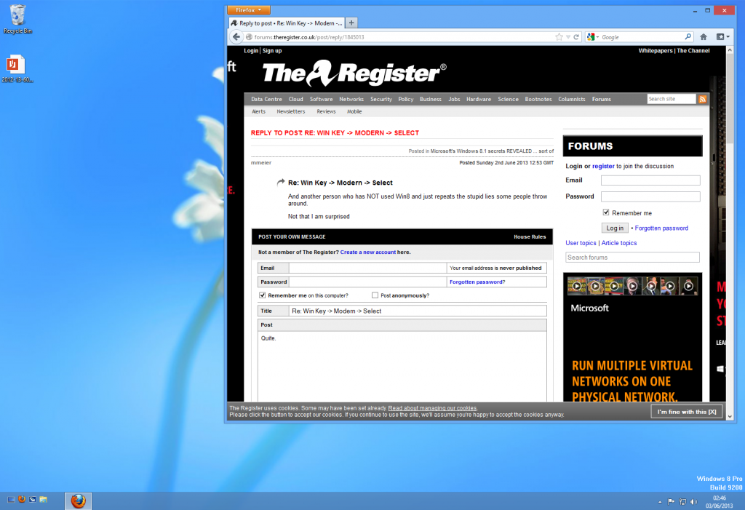The height and width of the screenshot is (510, 745).
Task: Toggle the sidebar Remember me checkbox
Action: [x=606, y=212]
